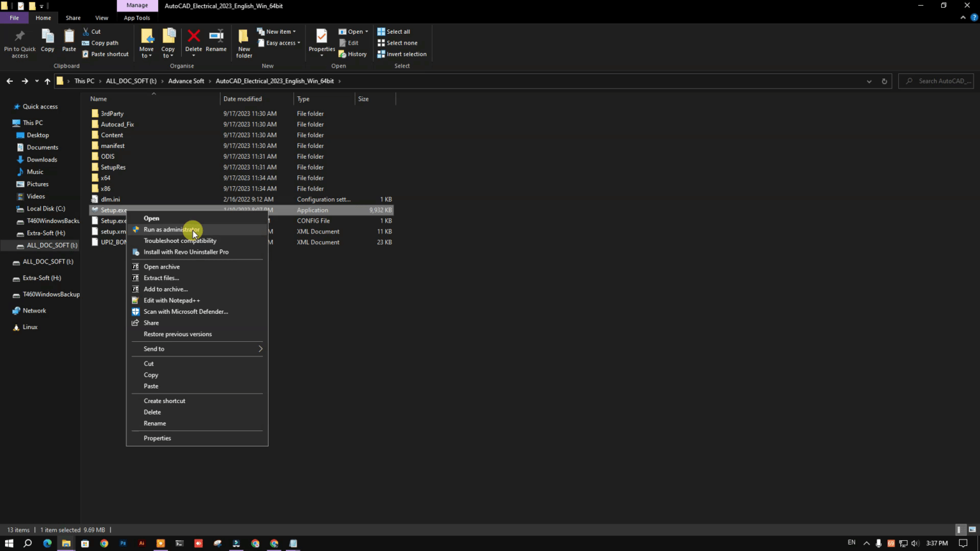980x551 pixels.
Task: Click 'Select all' in the ribbon
Action: [x=397, y=31]
